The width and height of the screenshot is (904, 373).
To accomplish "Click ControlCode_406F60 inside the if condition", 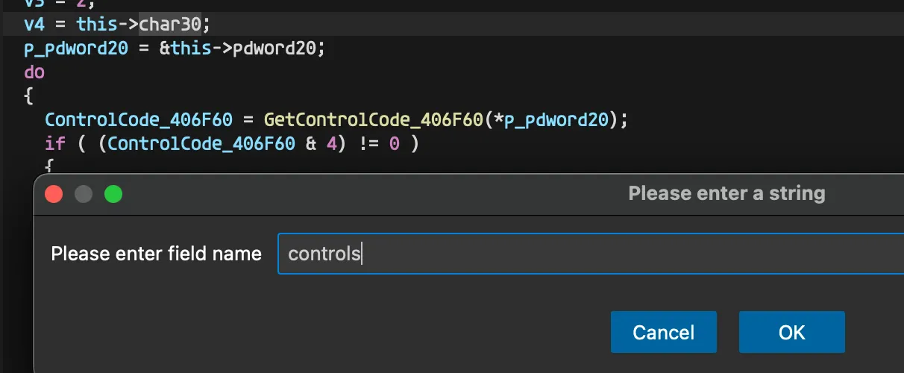I will coord(201,144).
